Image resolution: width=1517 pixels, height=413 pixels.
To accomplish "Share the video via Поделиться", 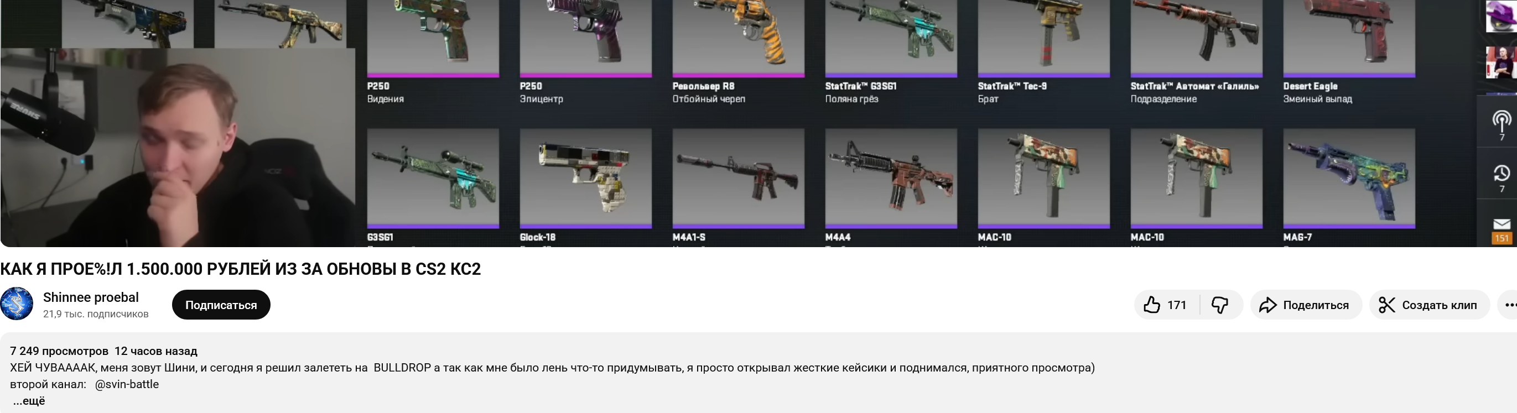I will click(x=1306, y=305).
